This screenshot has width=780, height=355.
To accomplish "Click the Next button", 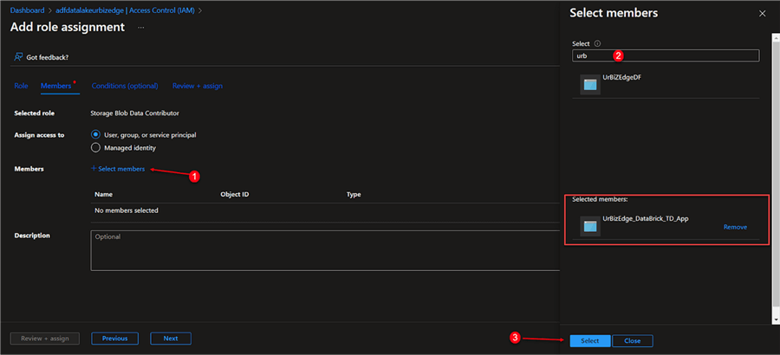I will pyautogui.click(x=171, y=338).
